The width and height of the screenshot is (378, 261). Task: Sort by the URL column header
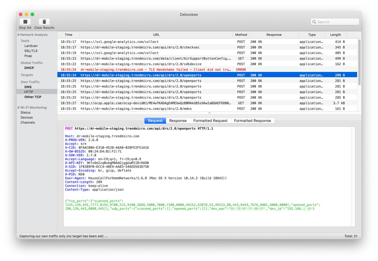[156, 35]
